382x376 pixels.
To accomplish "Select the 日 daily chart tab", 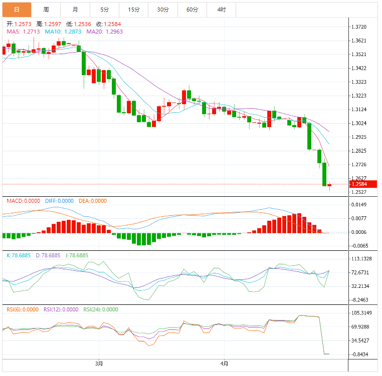I will (17, 10).
